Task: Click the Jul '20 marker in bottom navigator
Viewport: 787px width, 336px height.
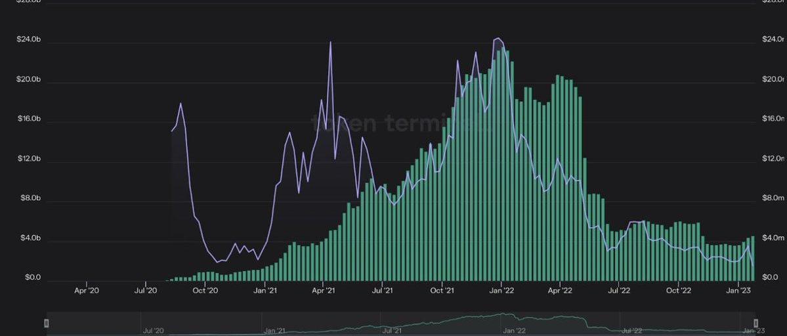Action: coord(153,331)
